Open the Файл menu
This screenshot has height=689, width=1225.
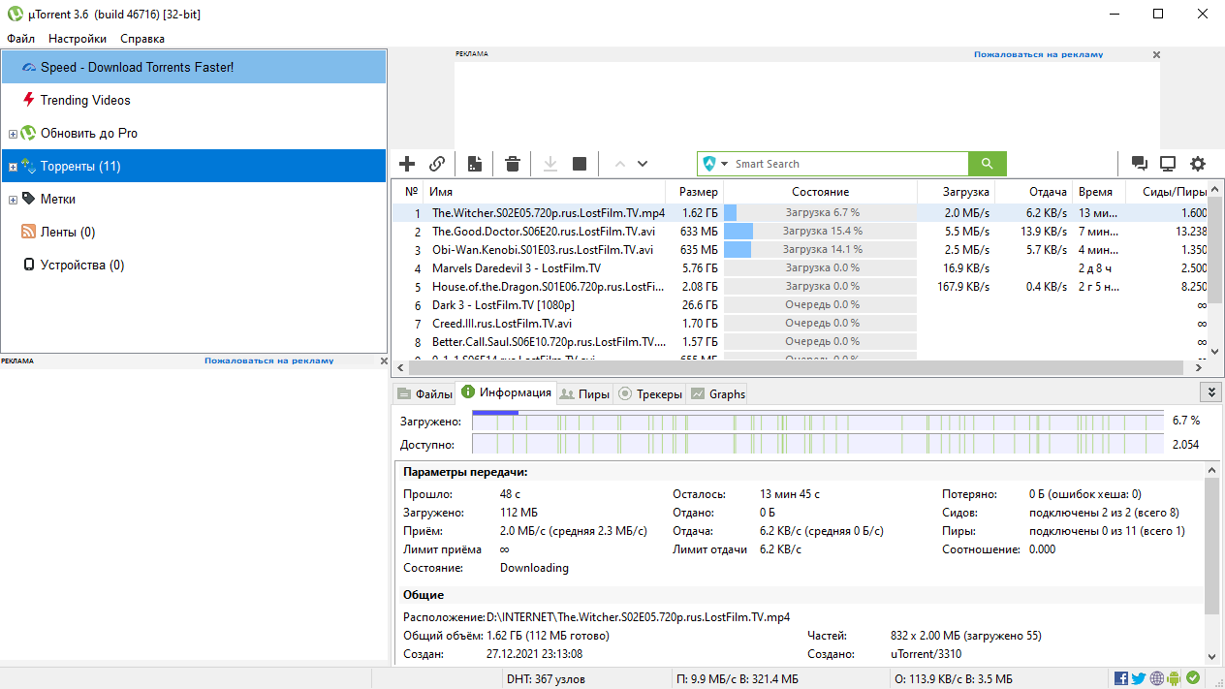pos(20,39)
